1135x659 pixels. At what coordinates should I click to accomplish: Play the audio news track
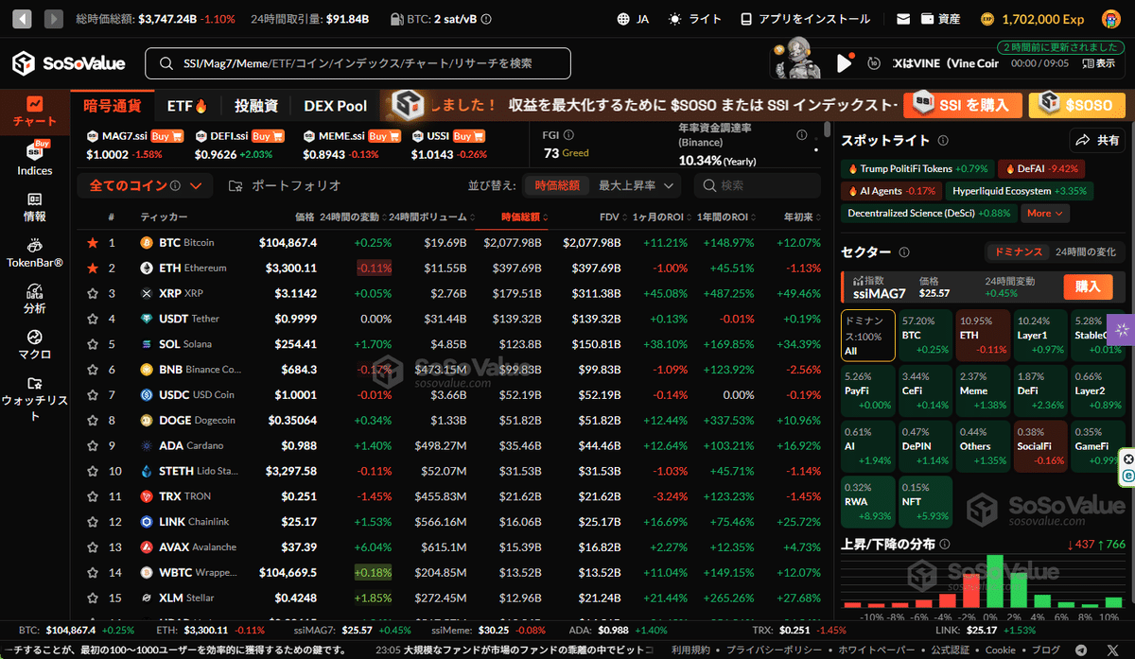pos(845,63)
